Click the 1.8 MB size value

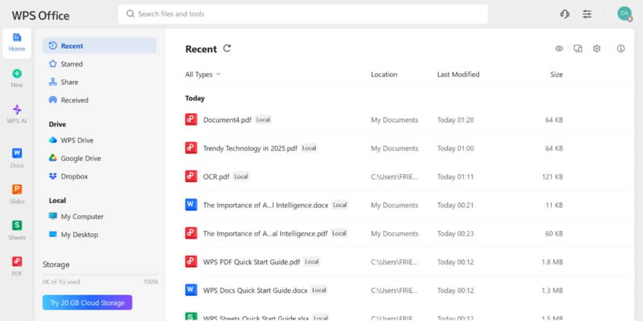[x=552, y=262]
